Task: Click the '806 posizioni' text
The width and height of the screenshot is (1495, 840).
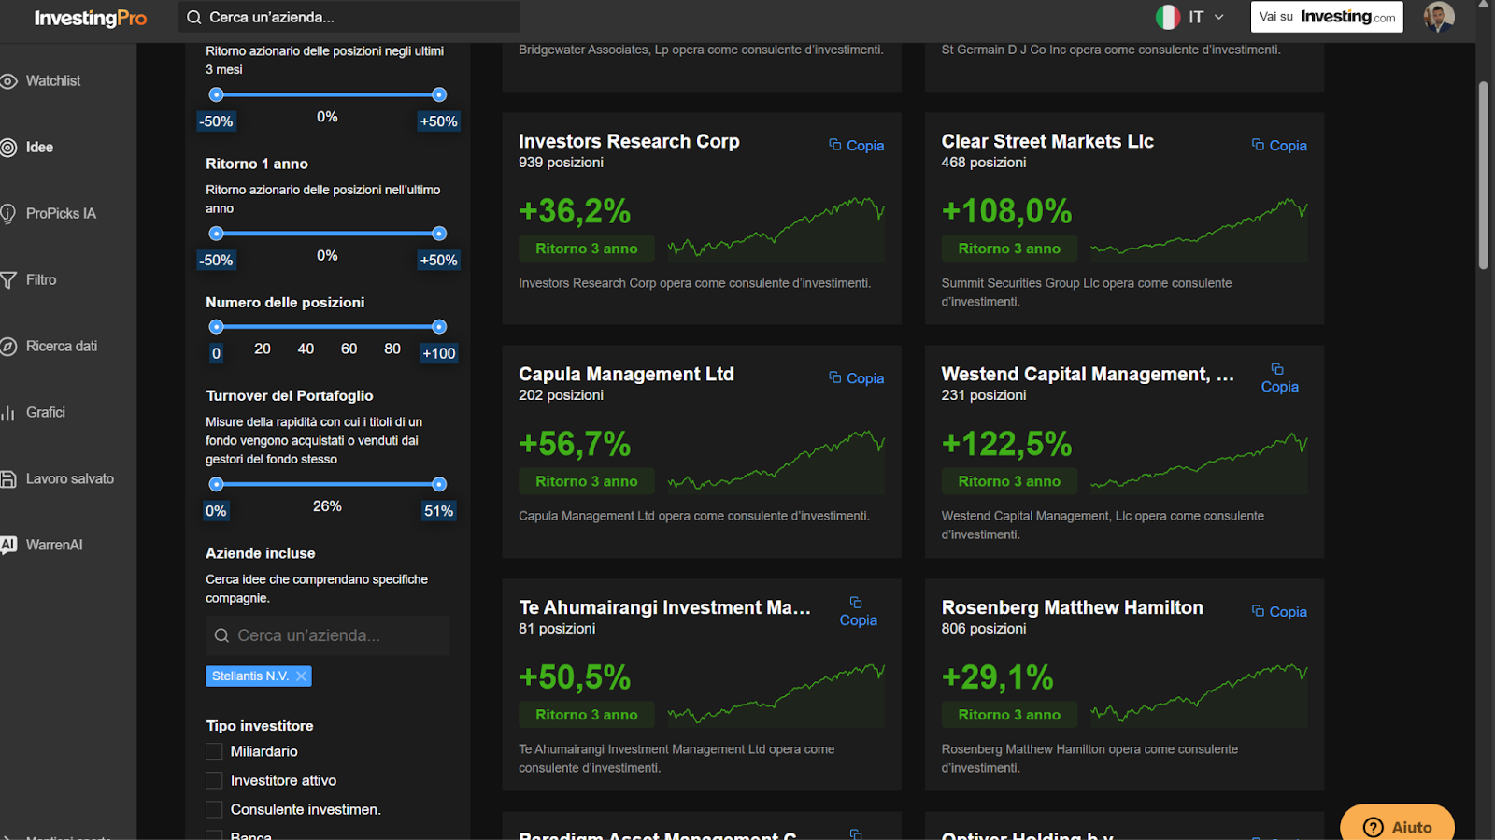Action: [984, 629]
